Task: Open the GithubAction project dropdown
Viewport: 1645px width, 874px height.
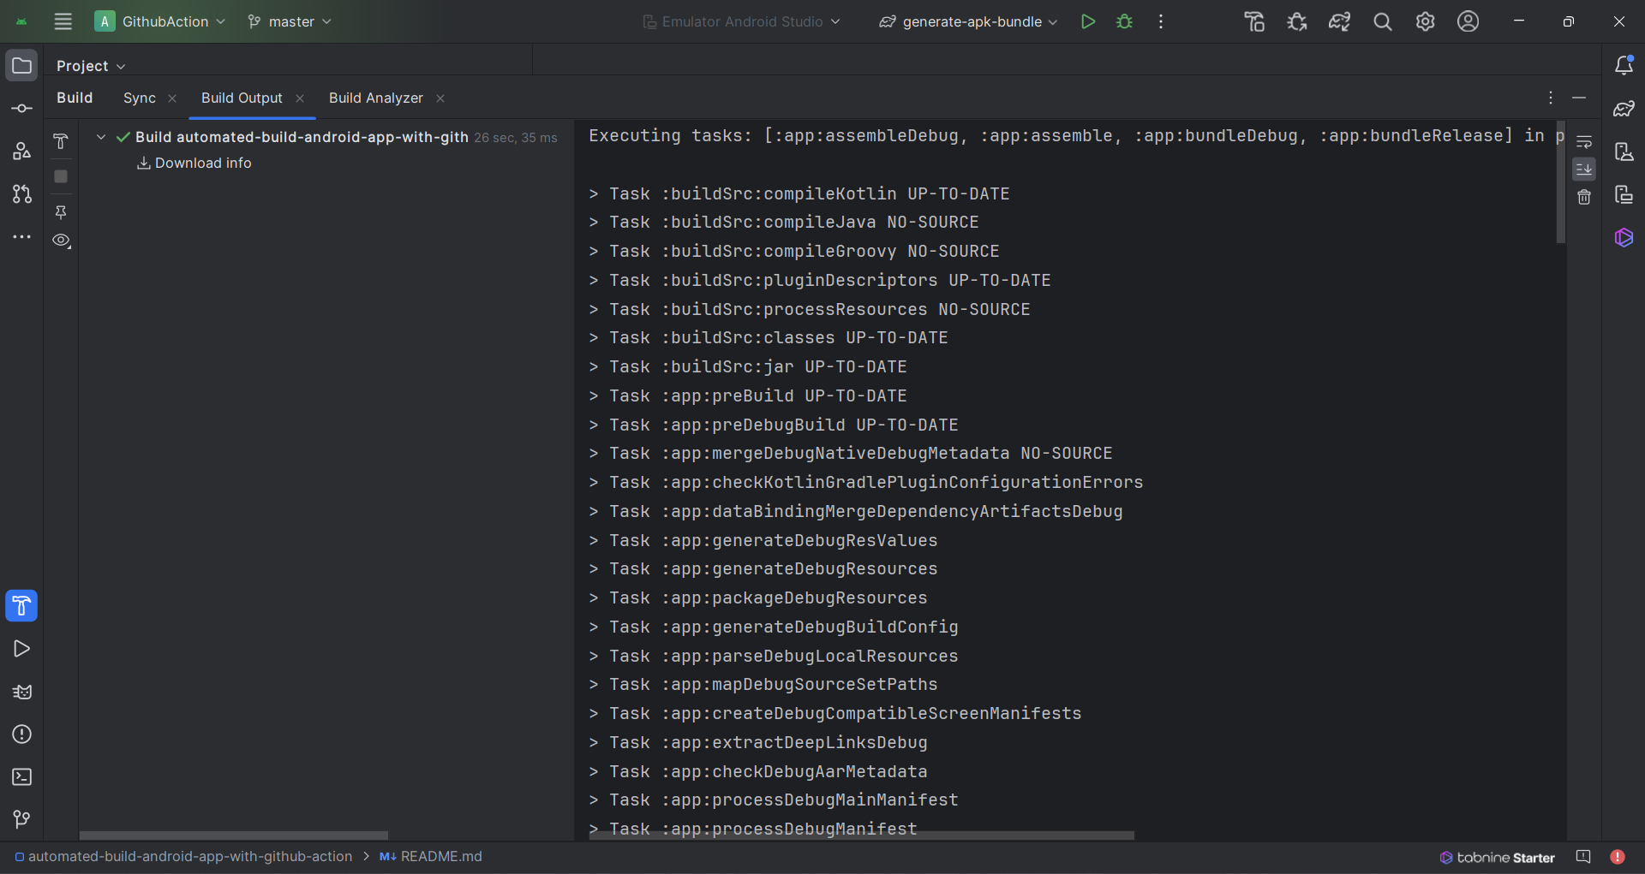Action: tap(160, 21)
